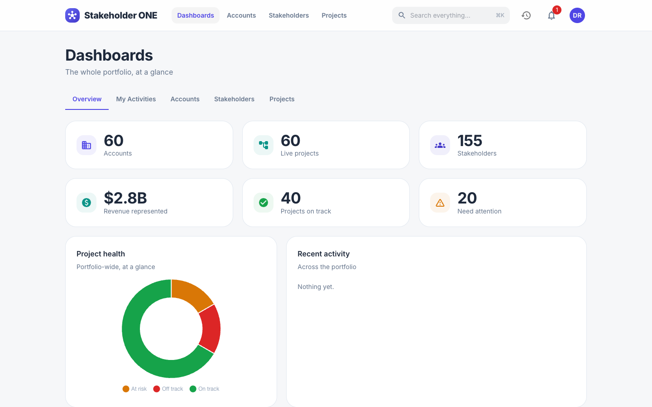The height and width of the screenshot is (407, 652).
Task: Open the notifications bell
Action: tap(551, 15)
